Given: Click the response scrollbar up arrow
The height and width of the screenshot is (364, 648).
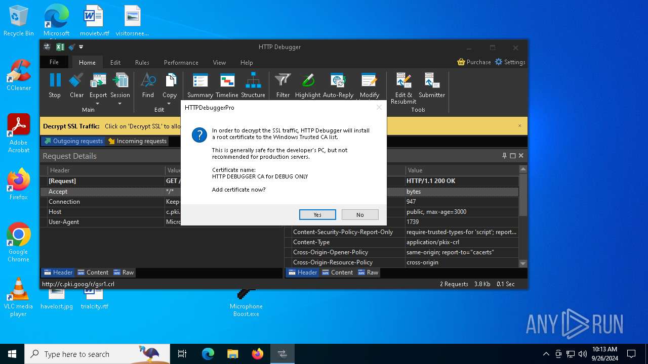Looking at the screenshot, I should 523,169.
